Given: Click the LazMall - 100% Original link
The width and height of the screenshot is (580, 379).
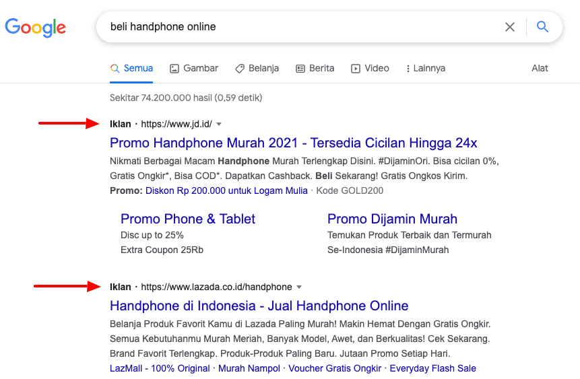Looking at the screenshot, I should tap(160, 368).
